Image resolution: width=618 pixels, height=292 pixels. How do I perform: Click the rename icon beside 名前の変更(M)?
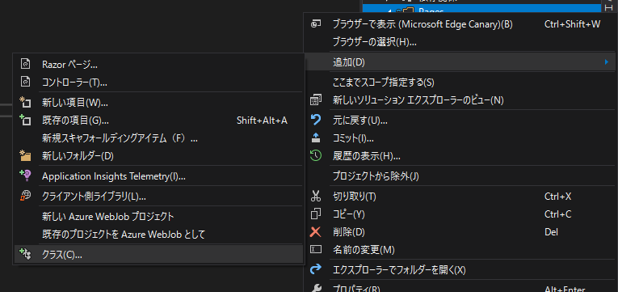(316, 249)
